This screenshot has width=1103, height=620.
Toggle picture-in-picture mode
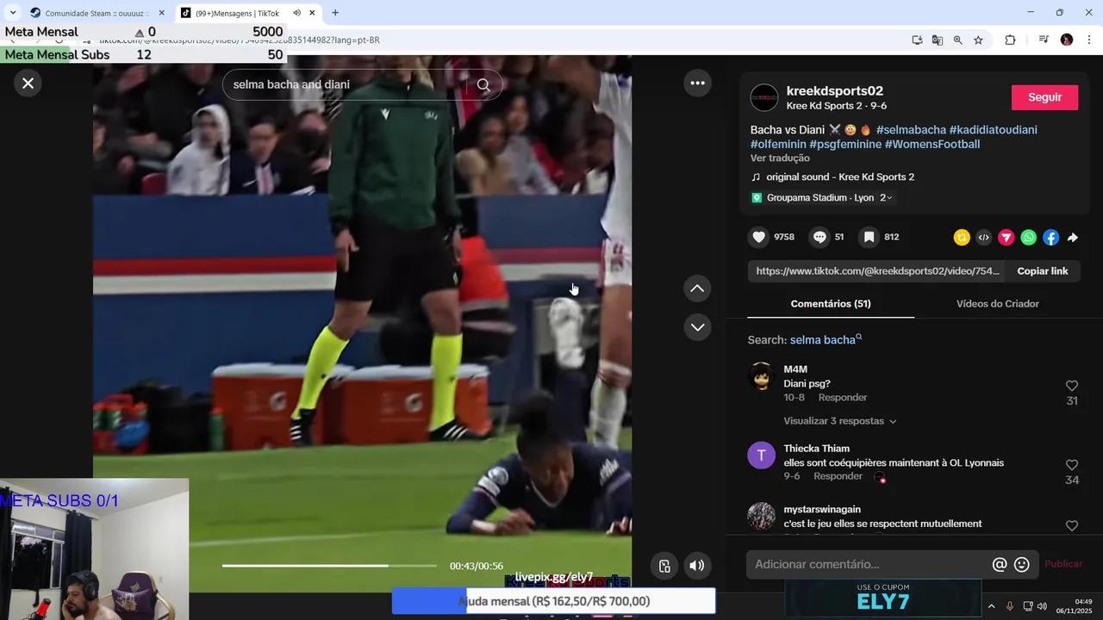[x=664, y=566]
